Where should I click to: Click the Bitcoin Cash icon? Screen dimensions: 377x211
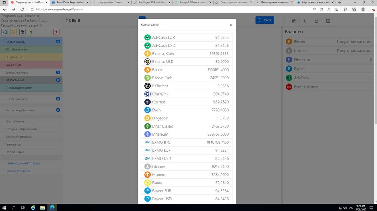click(147, 78)
